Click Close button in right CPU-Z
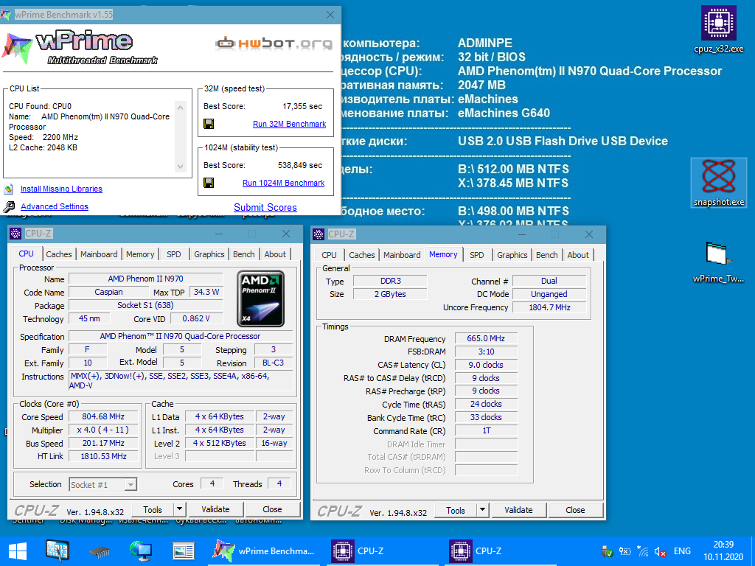755x566 pixels. [x=575, y=510]
